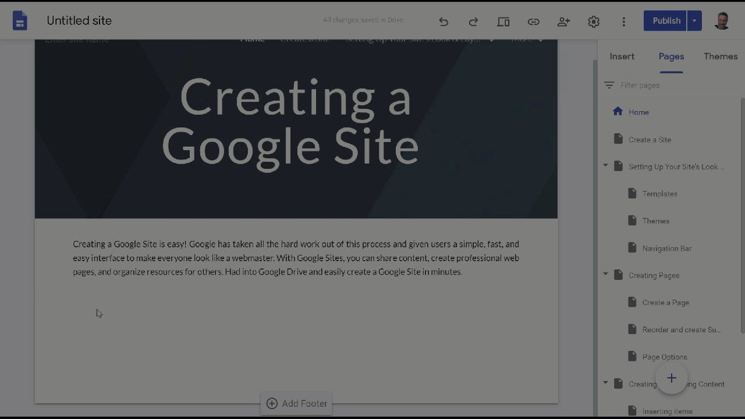Open the site preview mode
Screen dimensions: 745x419
click(x=503, y=22)
